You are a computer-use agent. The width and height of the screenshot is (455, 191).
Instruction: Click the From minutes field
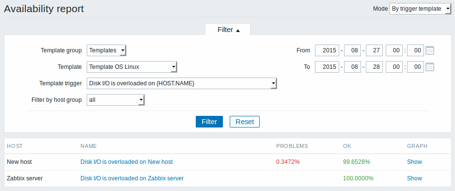(x=416, y=50)
